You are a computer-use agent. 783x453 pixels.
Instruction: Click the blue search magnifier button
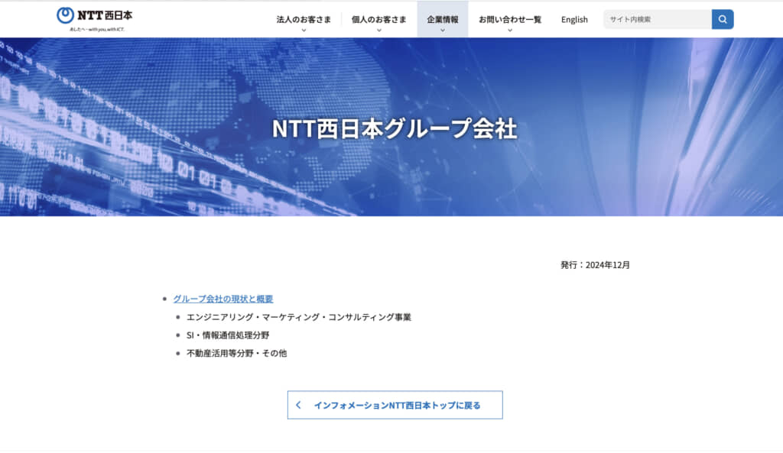[723, 19]
